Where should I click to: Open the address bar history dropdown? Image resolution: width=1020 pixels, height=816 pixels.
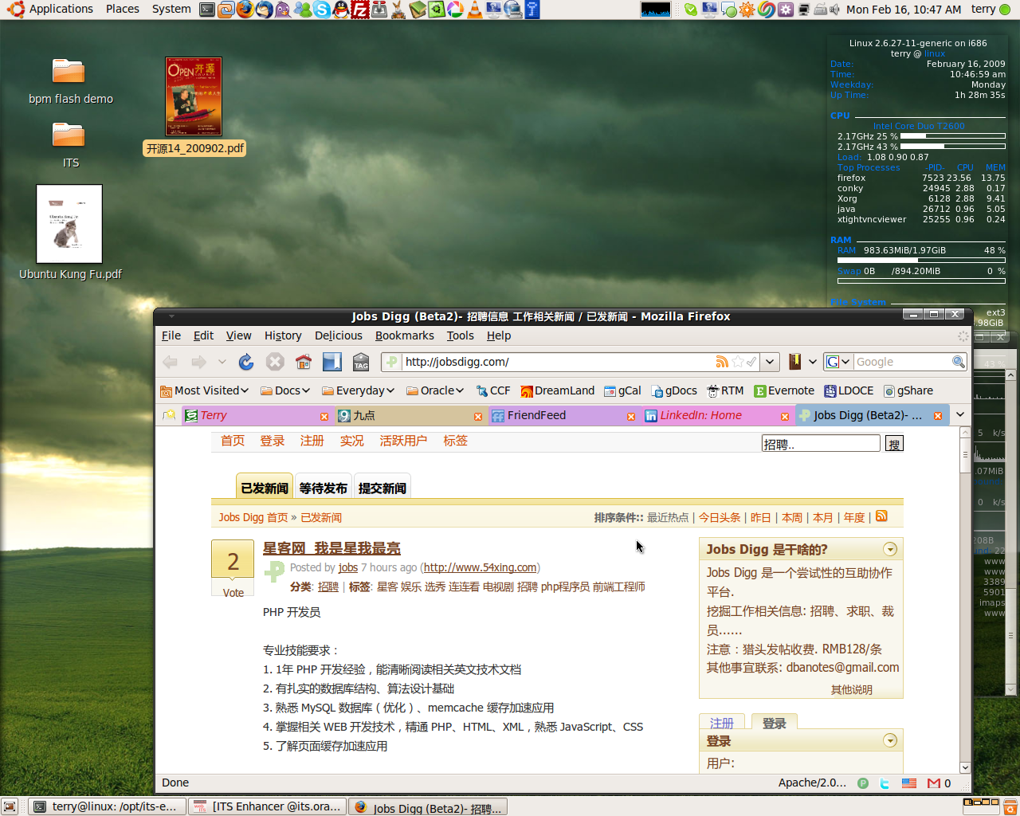click(769, 362)
